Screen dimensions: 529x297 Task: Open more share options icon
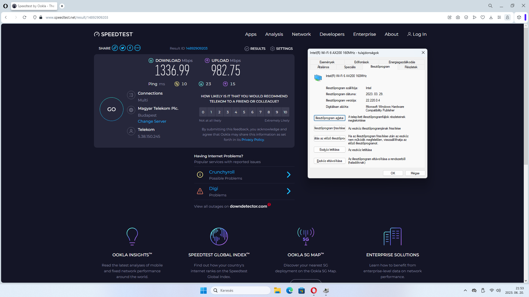tap(137, 48)
